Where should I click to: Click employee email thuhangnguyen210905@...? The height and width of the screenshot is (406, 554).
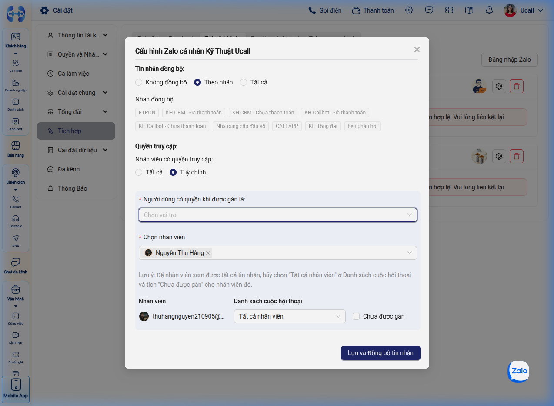pyautogui.click(x=188, y=316)
